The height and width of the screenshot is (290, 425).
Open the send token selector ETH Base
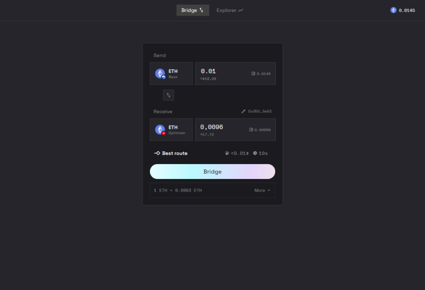pos(171,74)
